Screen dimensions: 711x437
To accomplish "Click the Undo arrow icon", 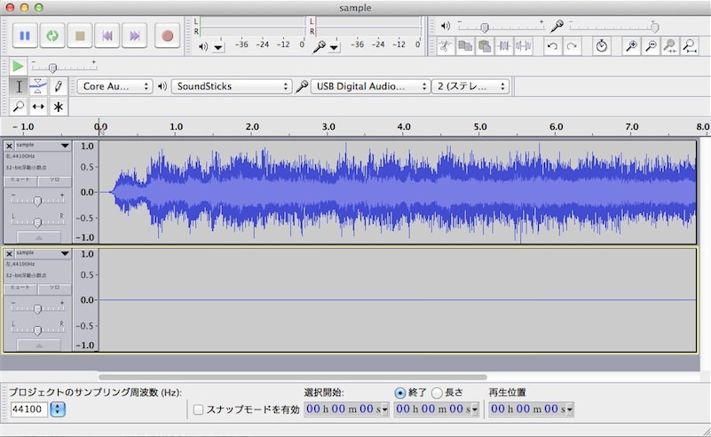I will (x=552, y=46).
